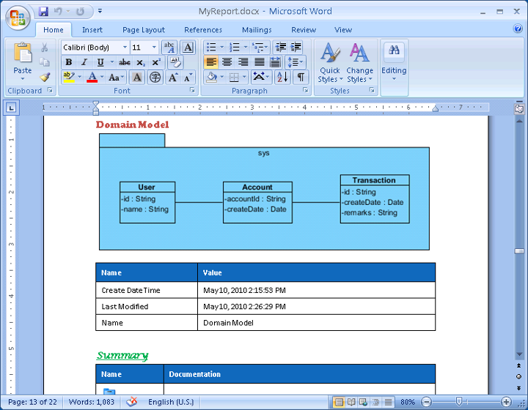Switch to the Page Layout tab

144,30
